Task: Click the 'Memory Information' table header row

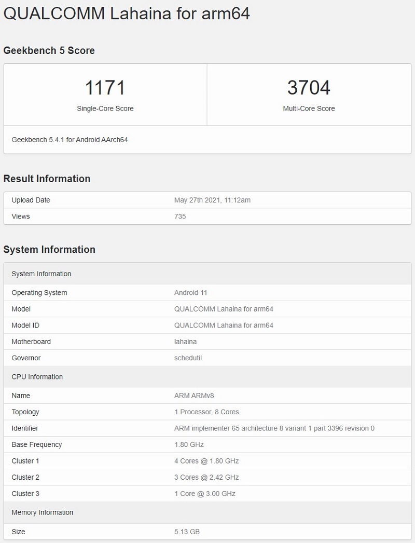Action: [208, 512]
